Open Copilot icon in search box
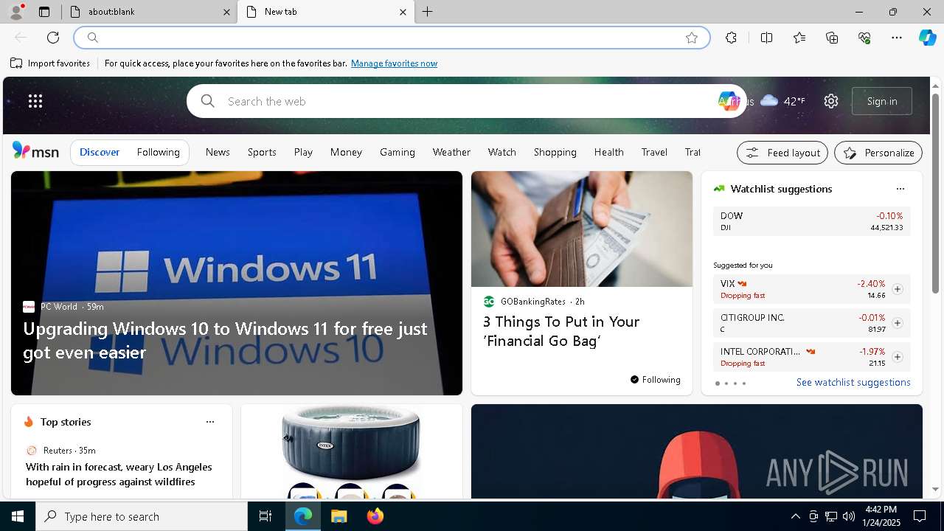Image resolution: width=944 pixels, height=531 pixels. [x=728, y=101]
